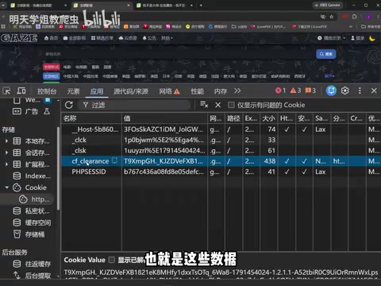This screenshot has height=286, width=381.
Task: Delete selected cookie with the X icon
Action: pyautogui.click(x=217, y=105)
